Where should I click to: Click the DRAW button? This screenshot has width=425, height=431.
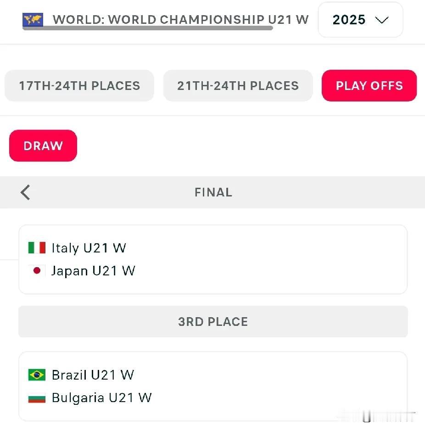[43, 146]
